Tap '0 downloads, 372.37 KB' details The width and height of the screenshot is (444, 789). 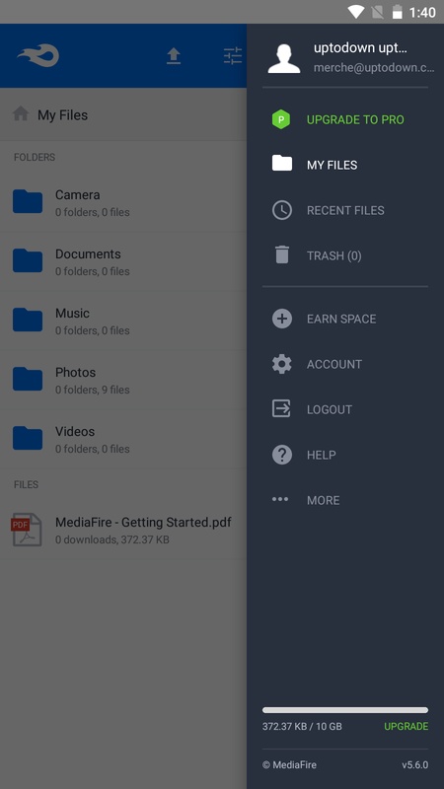[112, 539]
